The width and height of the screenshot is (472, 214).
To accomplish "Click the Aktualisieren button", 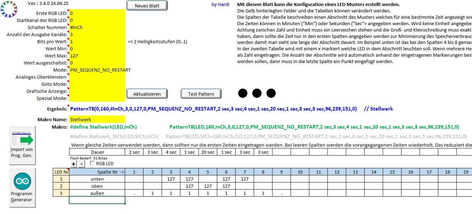I will [x=147, y=94].
